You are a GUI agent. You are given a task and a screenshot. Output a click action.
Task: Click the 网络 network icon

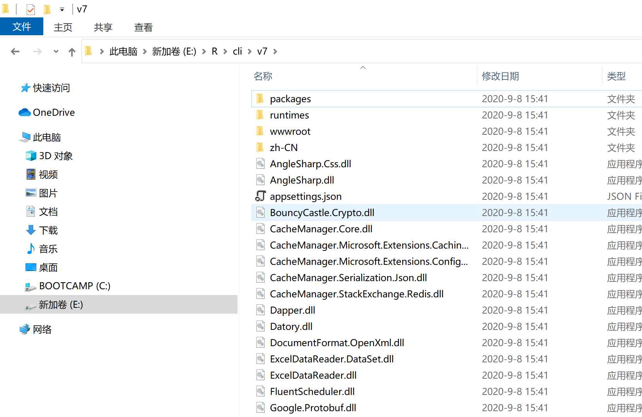(25, 329)
